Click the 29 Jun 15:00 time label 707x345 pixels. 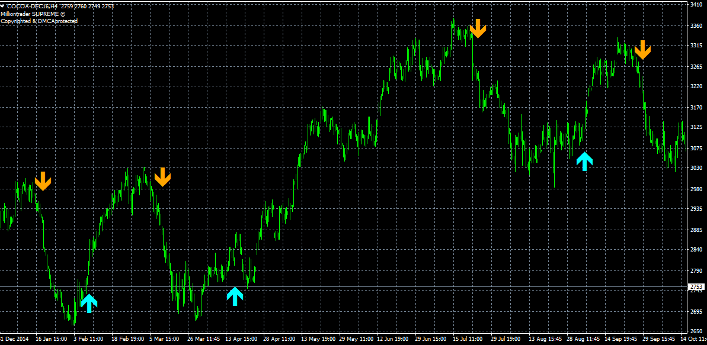[432, 338]
